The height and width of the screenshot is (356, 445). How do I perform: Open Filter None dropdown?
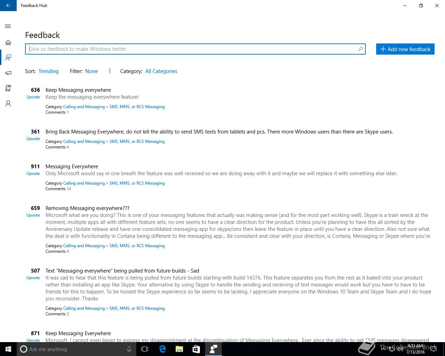point(91,71)
